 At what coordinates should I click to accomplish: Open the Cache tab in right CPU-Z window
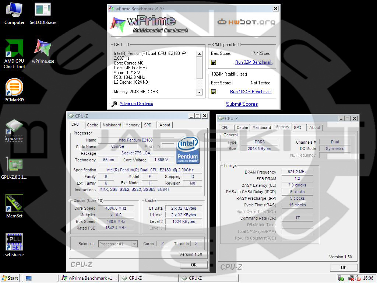tap(242, 127)
